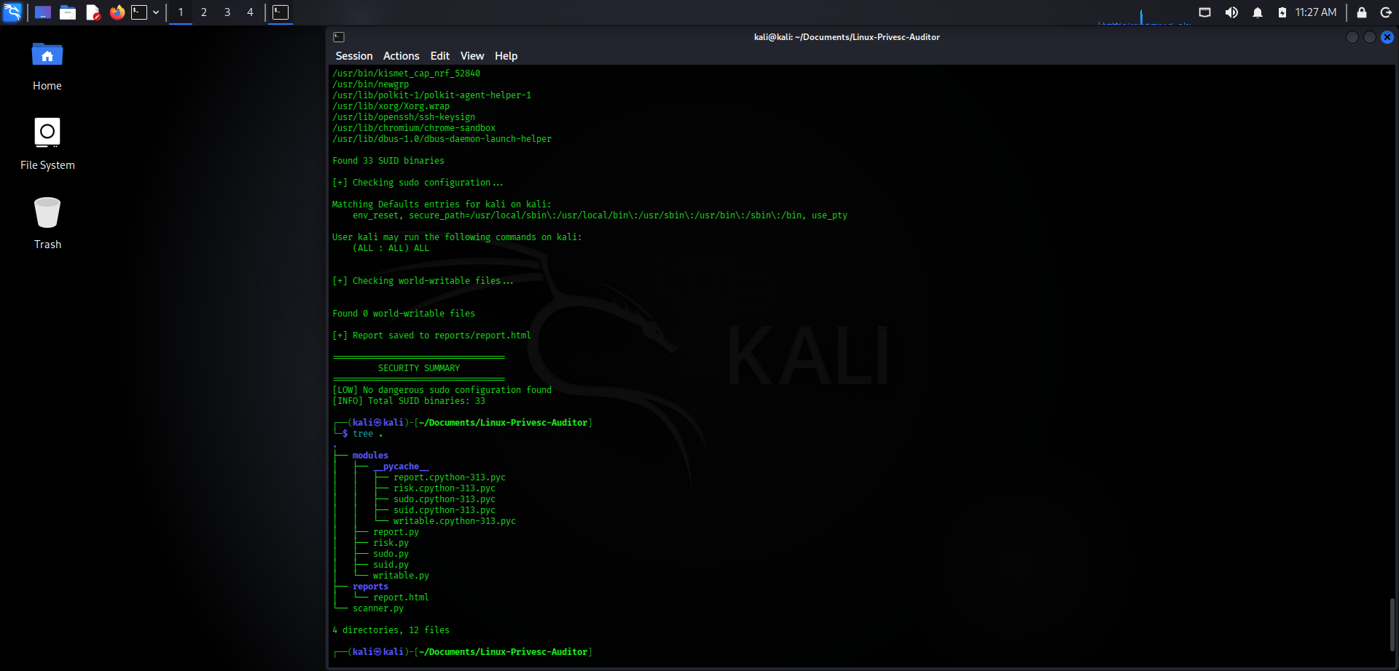Click '/usr/bin/newgrp' path text

(x=370, y=84)
